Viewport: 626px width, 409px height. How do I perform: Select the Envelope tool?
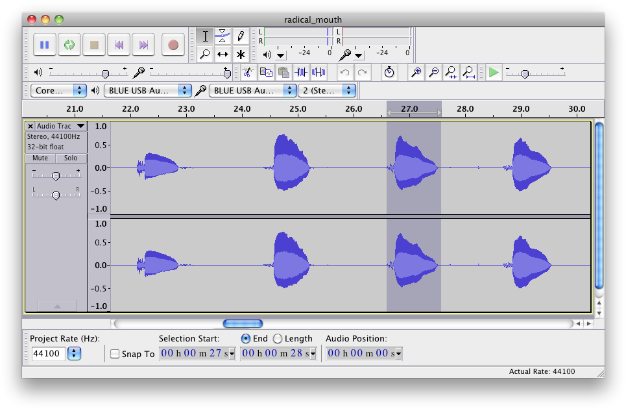click(x=223, y=36)
